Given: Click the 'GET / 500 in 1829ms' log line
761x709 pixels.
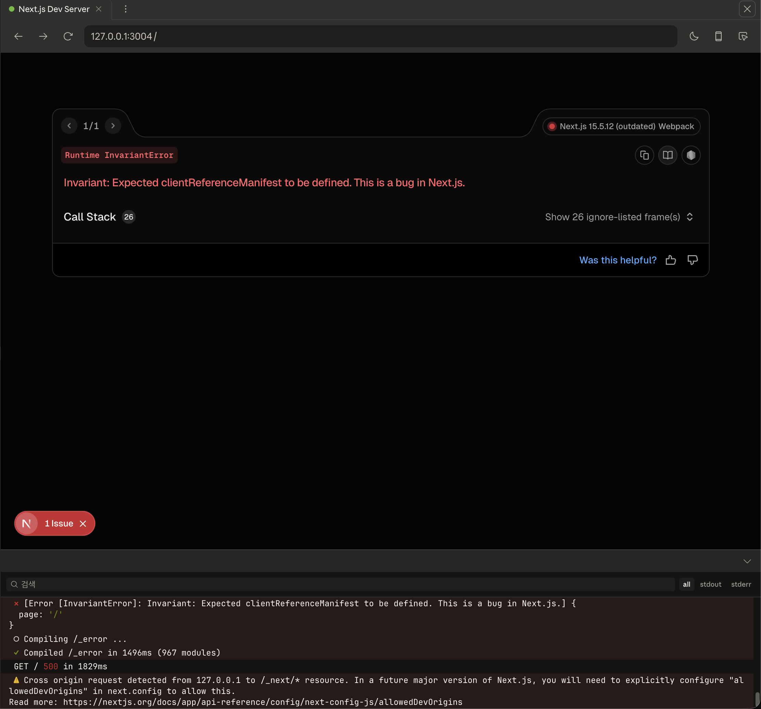Looking at the screenshot, I should click(x=61, y=667).
